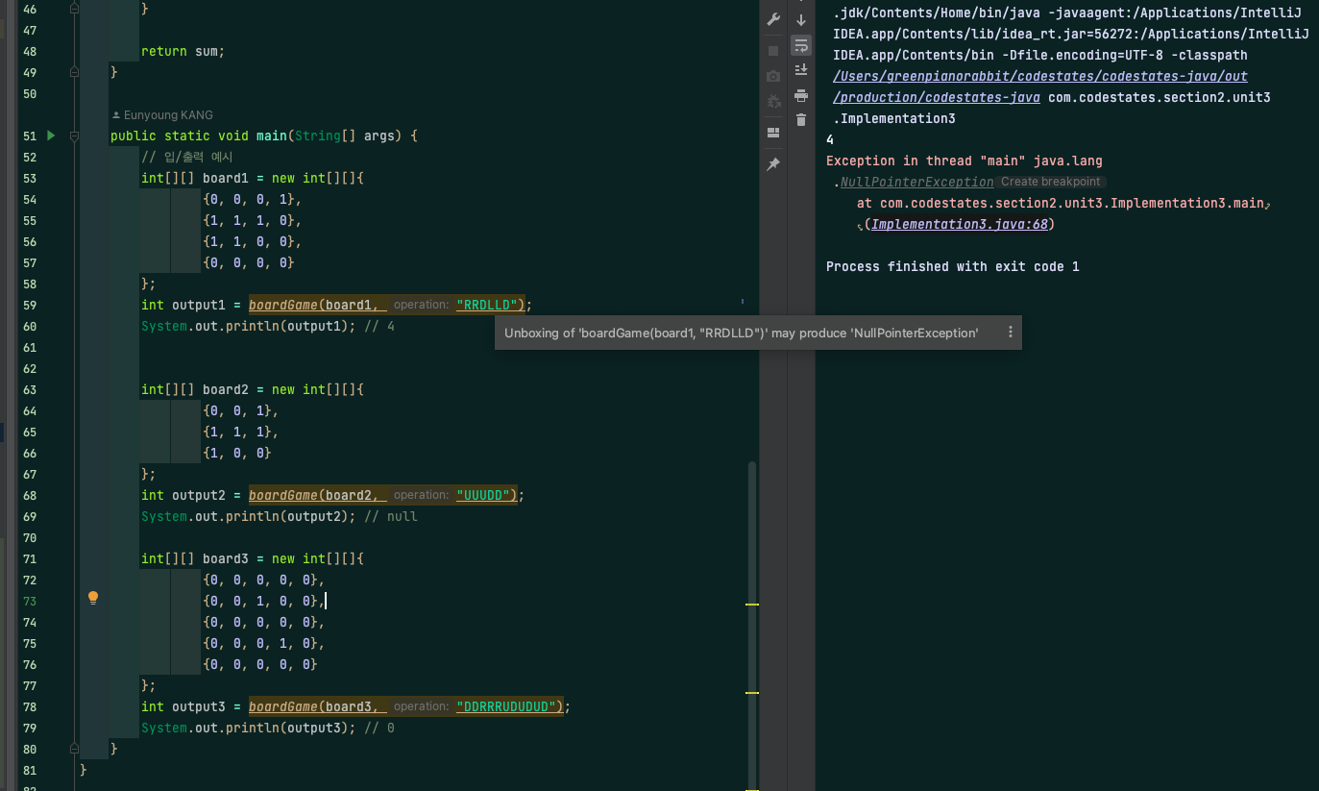Click row {0, 0, 1, 0, 0} on line 73

click(x=264, y=601)
